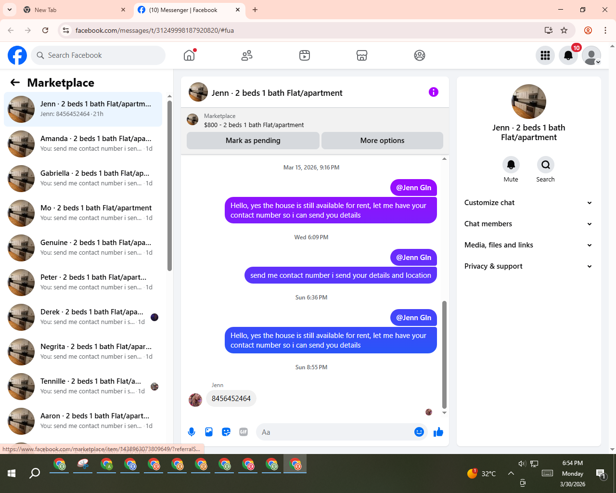
Task: Open a new browser tab
Action: click(x=255, y=10)
